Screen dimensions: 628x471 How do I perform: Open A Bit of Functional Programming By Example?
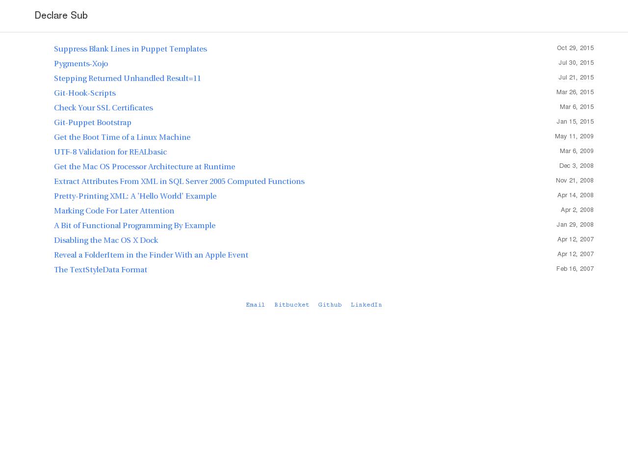point(134,226)
